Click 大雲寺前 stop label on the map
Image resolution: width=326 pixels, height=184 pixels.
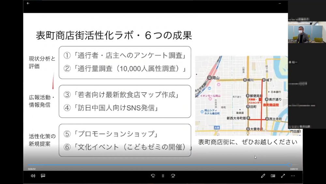coord(256,129)
